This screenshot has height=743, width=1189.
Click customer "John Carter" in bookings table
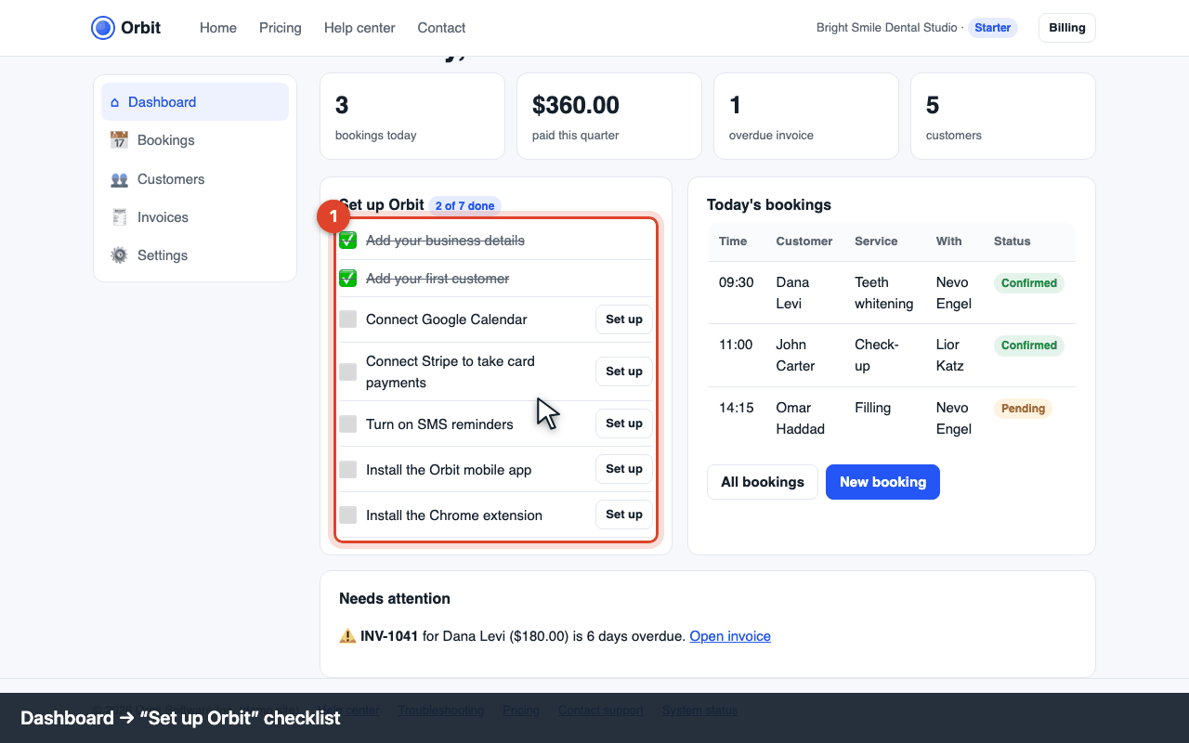pyautogui.click(x=795, y=355)
